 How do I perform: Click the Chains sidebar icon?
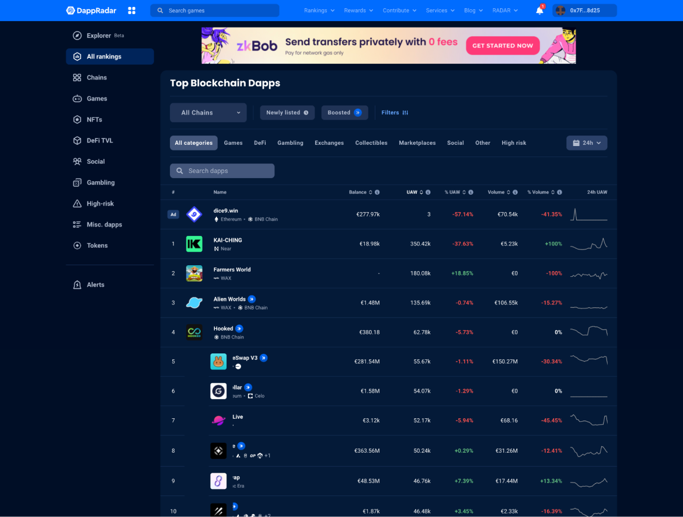point(77,78)
